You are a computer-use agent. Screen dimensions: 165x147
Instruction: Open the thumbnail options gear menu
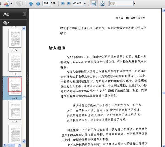click(x=6, y=23)
